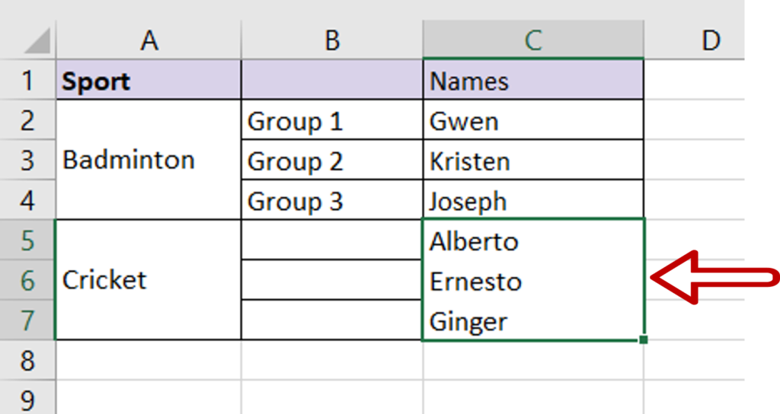Click the fill handle of selection
The height and width of the screenshot is (414, 780).
coord(643,339)
